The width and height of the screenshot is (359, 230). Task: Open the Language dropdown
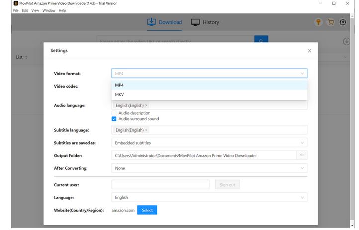(x=209, y=197)
